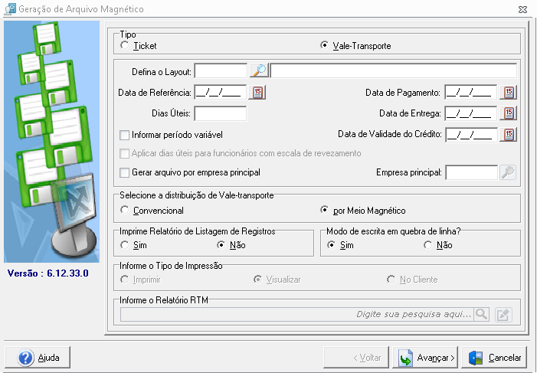
Task: Click the Avançar button
Action: (426, 357)
